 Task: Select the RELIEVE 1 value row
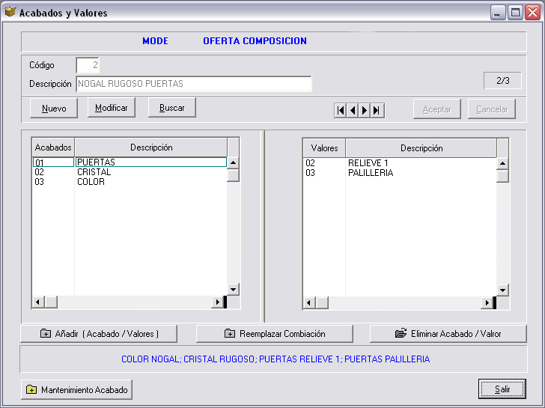[x=400, y=163]
